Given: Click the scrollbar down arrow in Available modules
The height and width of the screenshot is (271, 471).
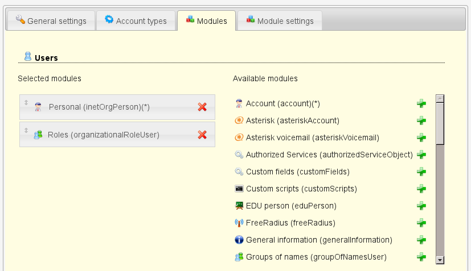Looking at the screenshot, I should coord(440,260).
